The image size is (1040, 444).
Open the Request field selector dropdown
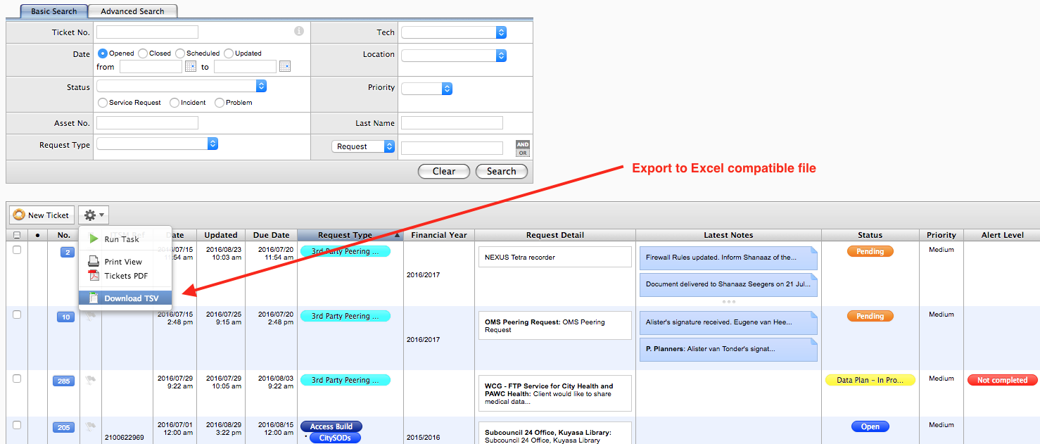point(363,146)
